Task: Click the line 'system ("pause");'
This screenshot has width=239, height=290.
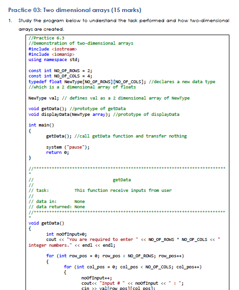Action: click(x=68, y=147)
